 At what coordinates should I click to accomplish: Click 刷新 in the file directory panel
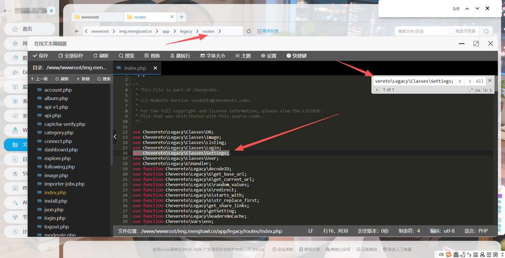pos(62,79)
